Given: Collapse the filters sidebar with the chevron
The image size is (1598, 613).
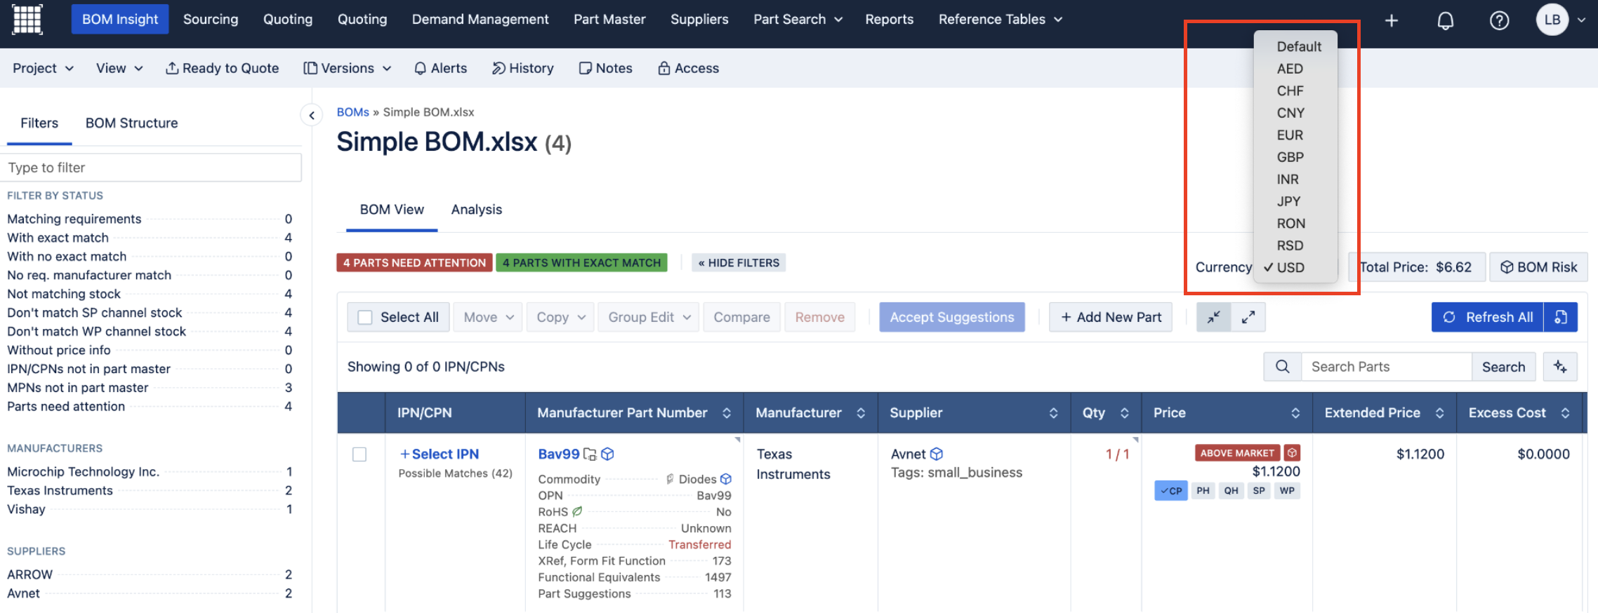Looking at the screenshot, I should pyautogui.click(x=312, y=115).
